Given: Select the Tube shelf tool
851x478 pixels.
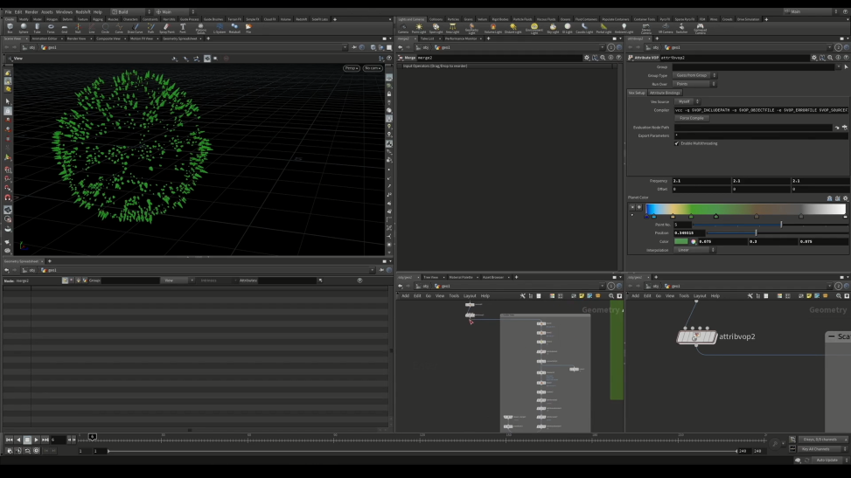Looking at the screenshot, I should 37,28.
